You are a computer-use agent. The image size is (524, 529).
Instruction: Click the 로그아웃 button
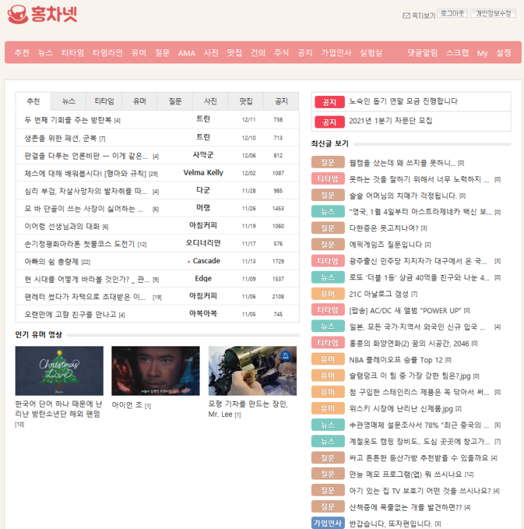[x=452, y=13]
